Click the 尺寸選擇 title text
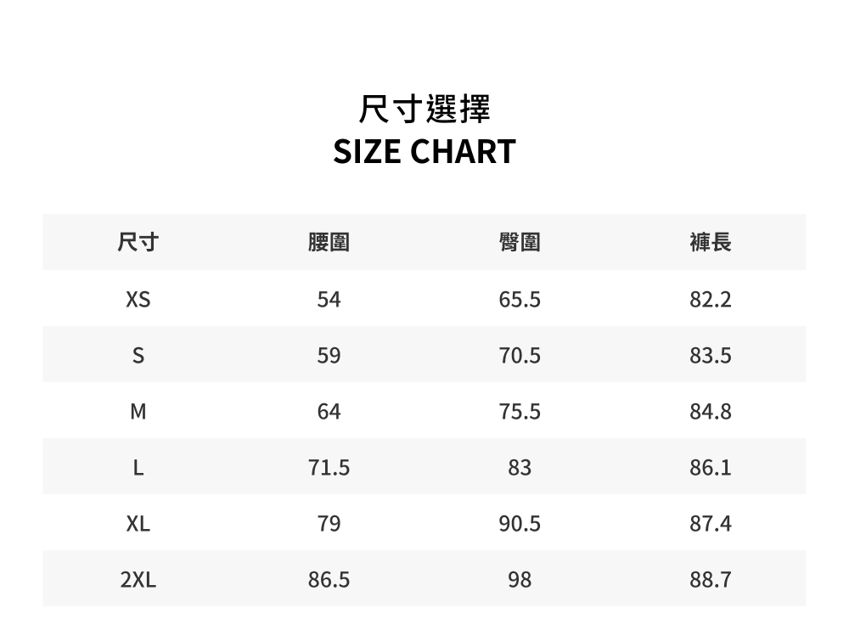This screenshot has width=849, height=636. 424,110
